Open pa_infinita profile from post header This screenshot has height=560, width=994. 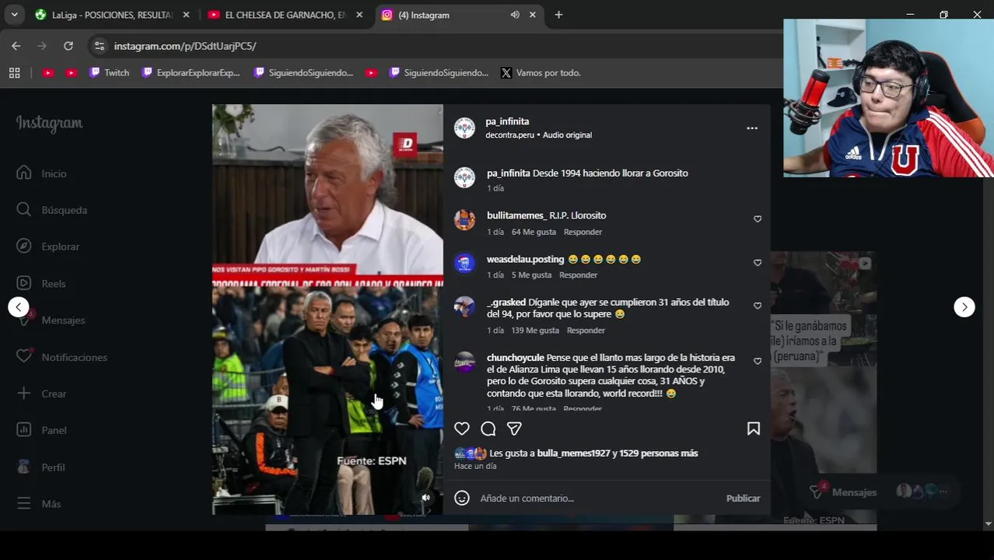click(507, 121)
